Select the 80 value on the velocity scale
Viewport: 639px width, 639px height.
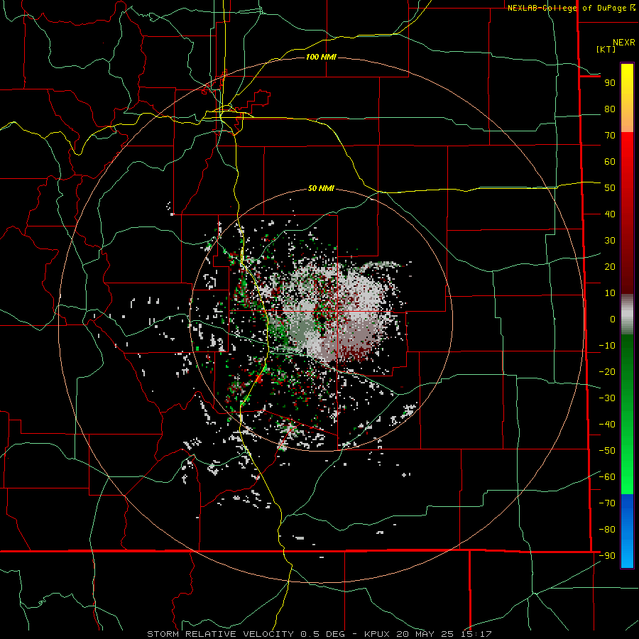pyautogui.click(x=610, y=109)
